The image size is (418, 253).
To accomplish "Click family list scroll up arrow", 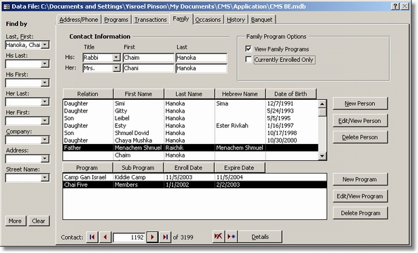I will tap(322, 104).
